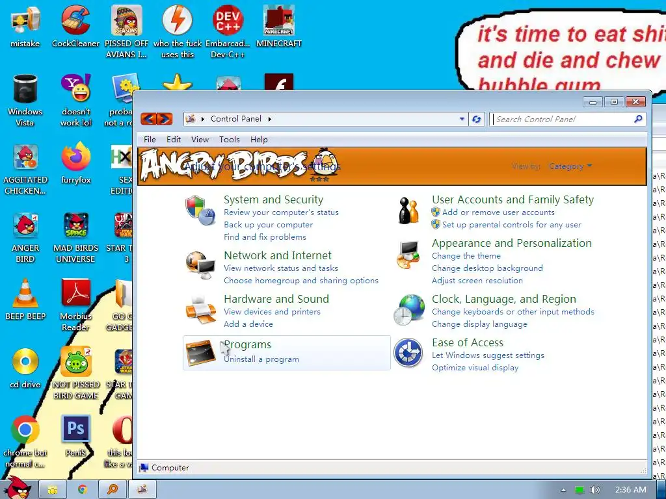The image size is (666, 499).
Task: Click the Programs category icon
Action: click(x=200, y=353)
